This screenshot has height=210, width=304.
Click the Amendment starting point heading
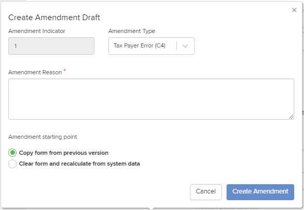pyautogui.click(x=42, y=137)
